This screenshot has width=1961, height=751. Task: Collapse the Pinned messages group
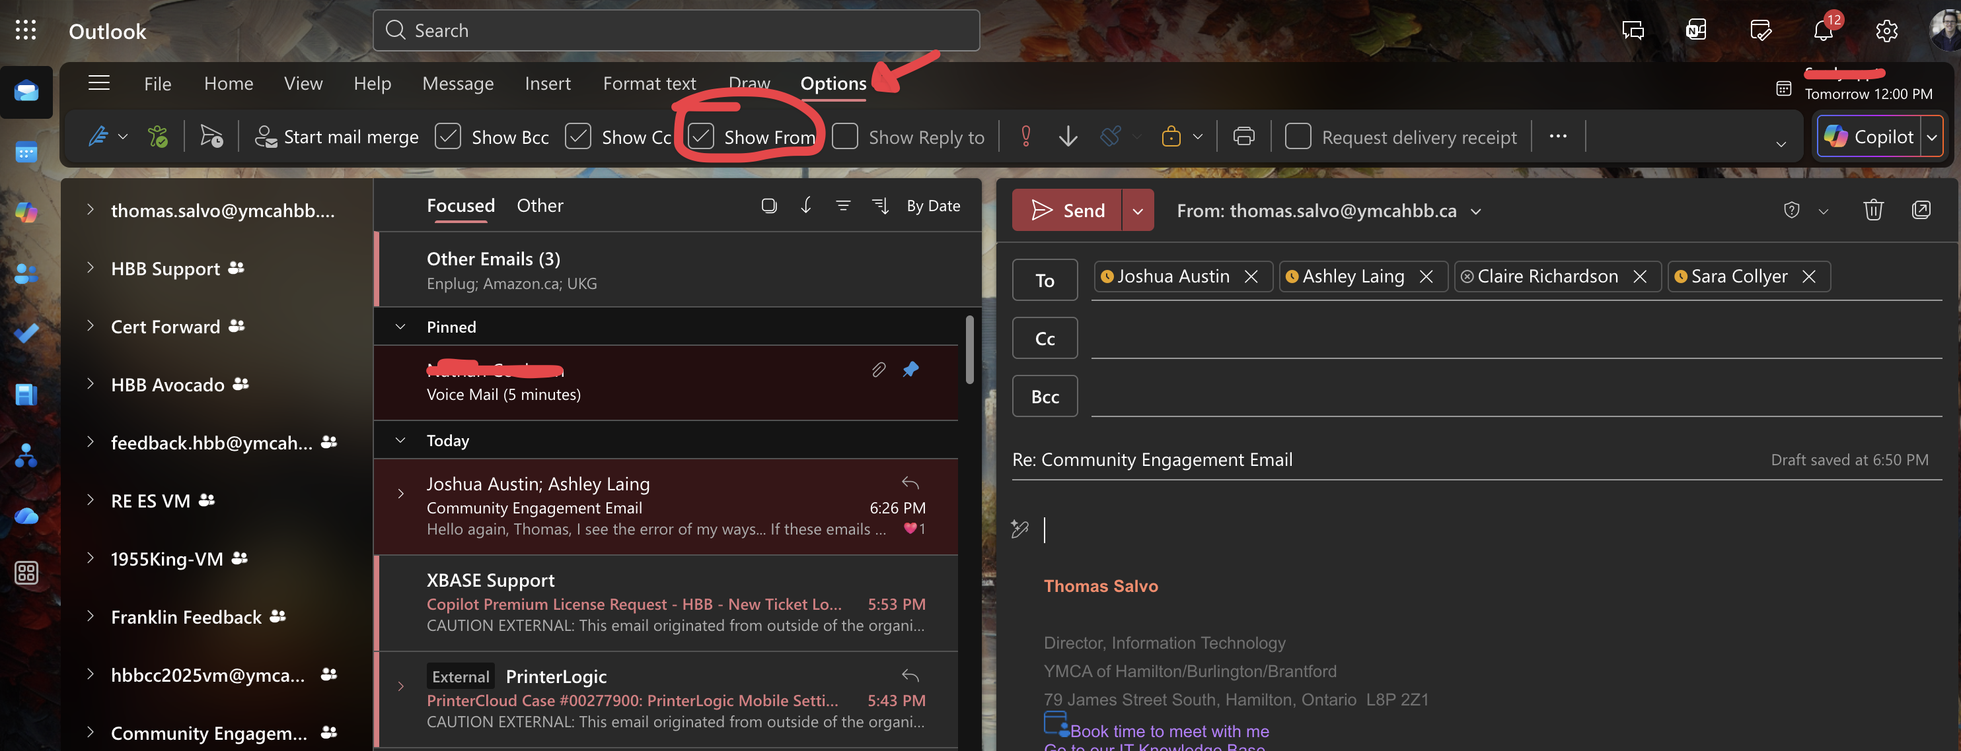400,327
